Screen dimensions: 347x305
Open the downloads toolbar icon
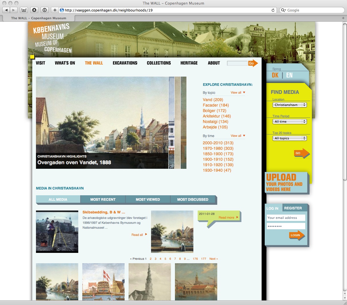point(34,10)
